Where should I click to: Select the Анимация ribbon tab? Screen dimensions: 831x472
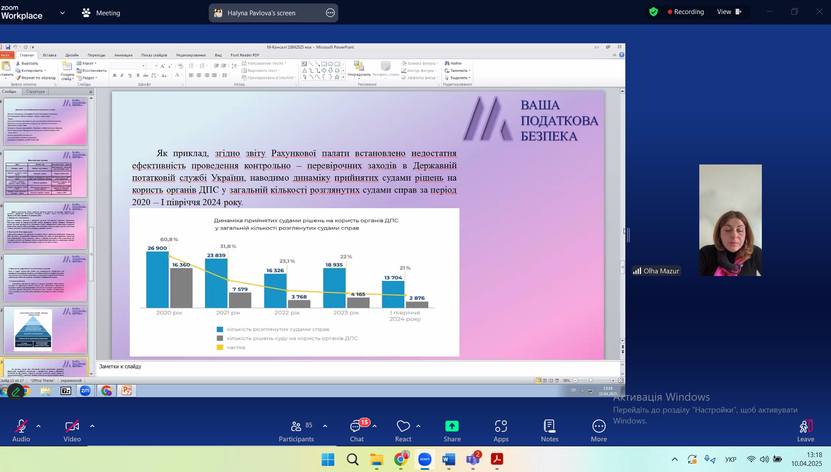coord(123,55)
